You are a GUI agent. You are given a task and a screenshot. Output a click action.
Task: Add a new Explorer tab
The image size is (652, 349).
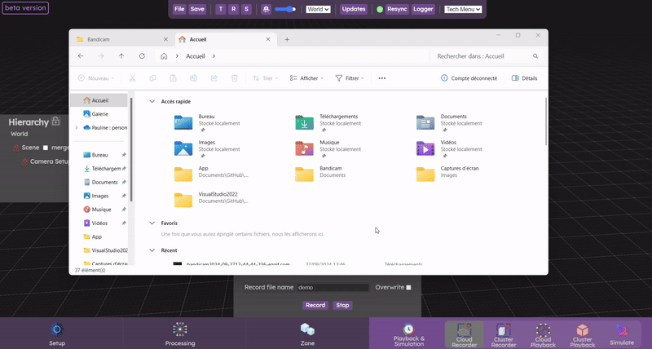[x=287, y=39]
